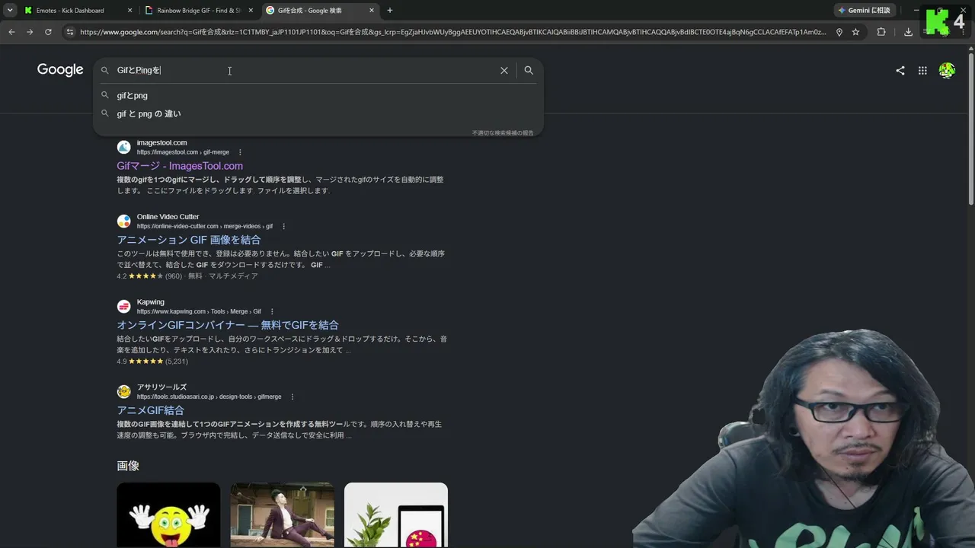
Task: Open the location permission icon in address bar
Action: [839, 32]
